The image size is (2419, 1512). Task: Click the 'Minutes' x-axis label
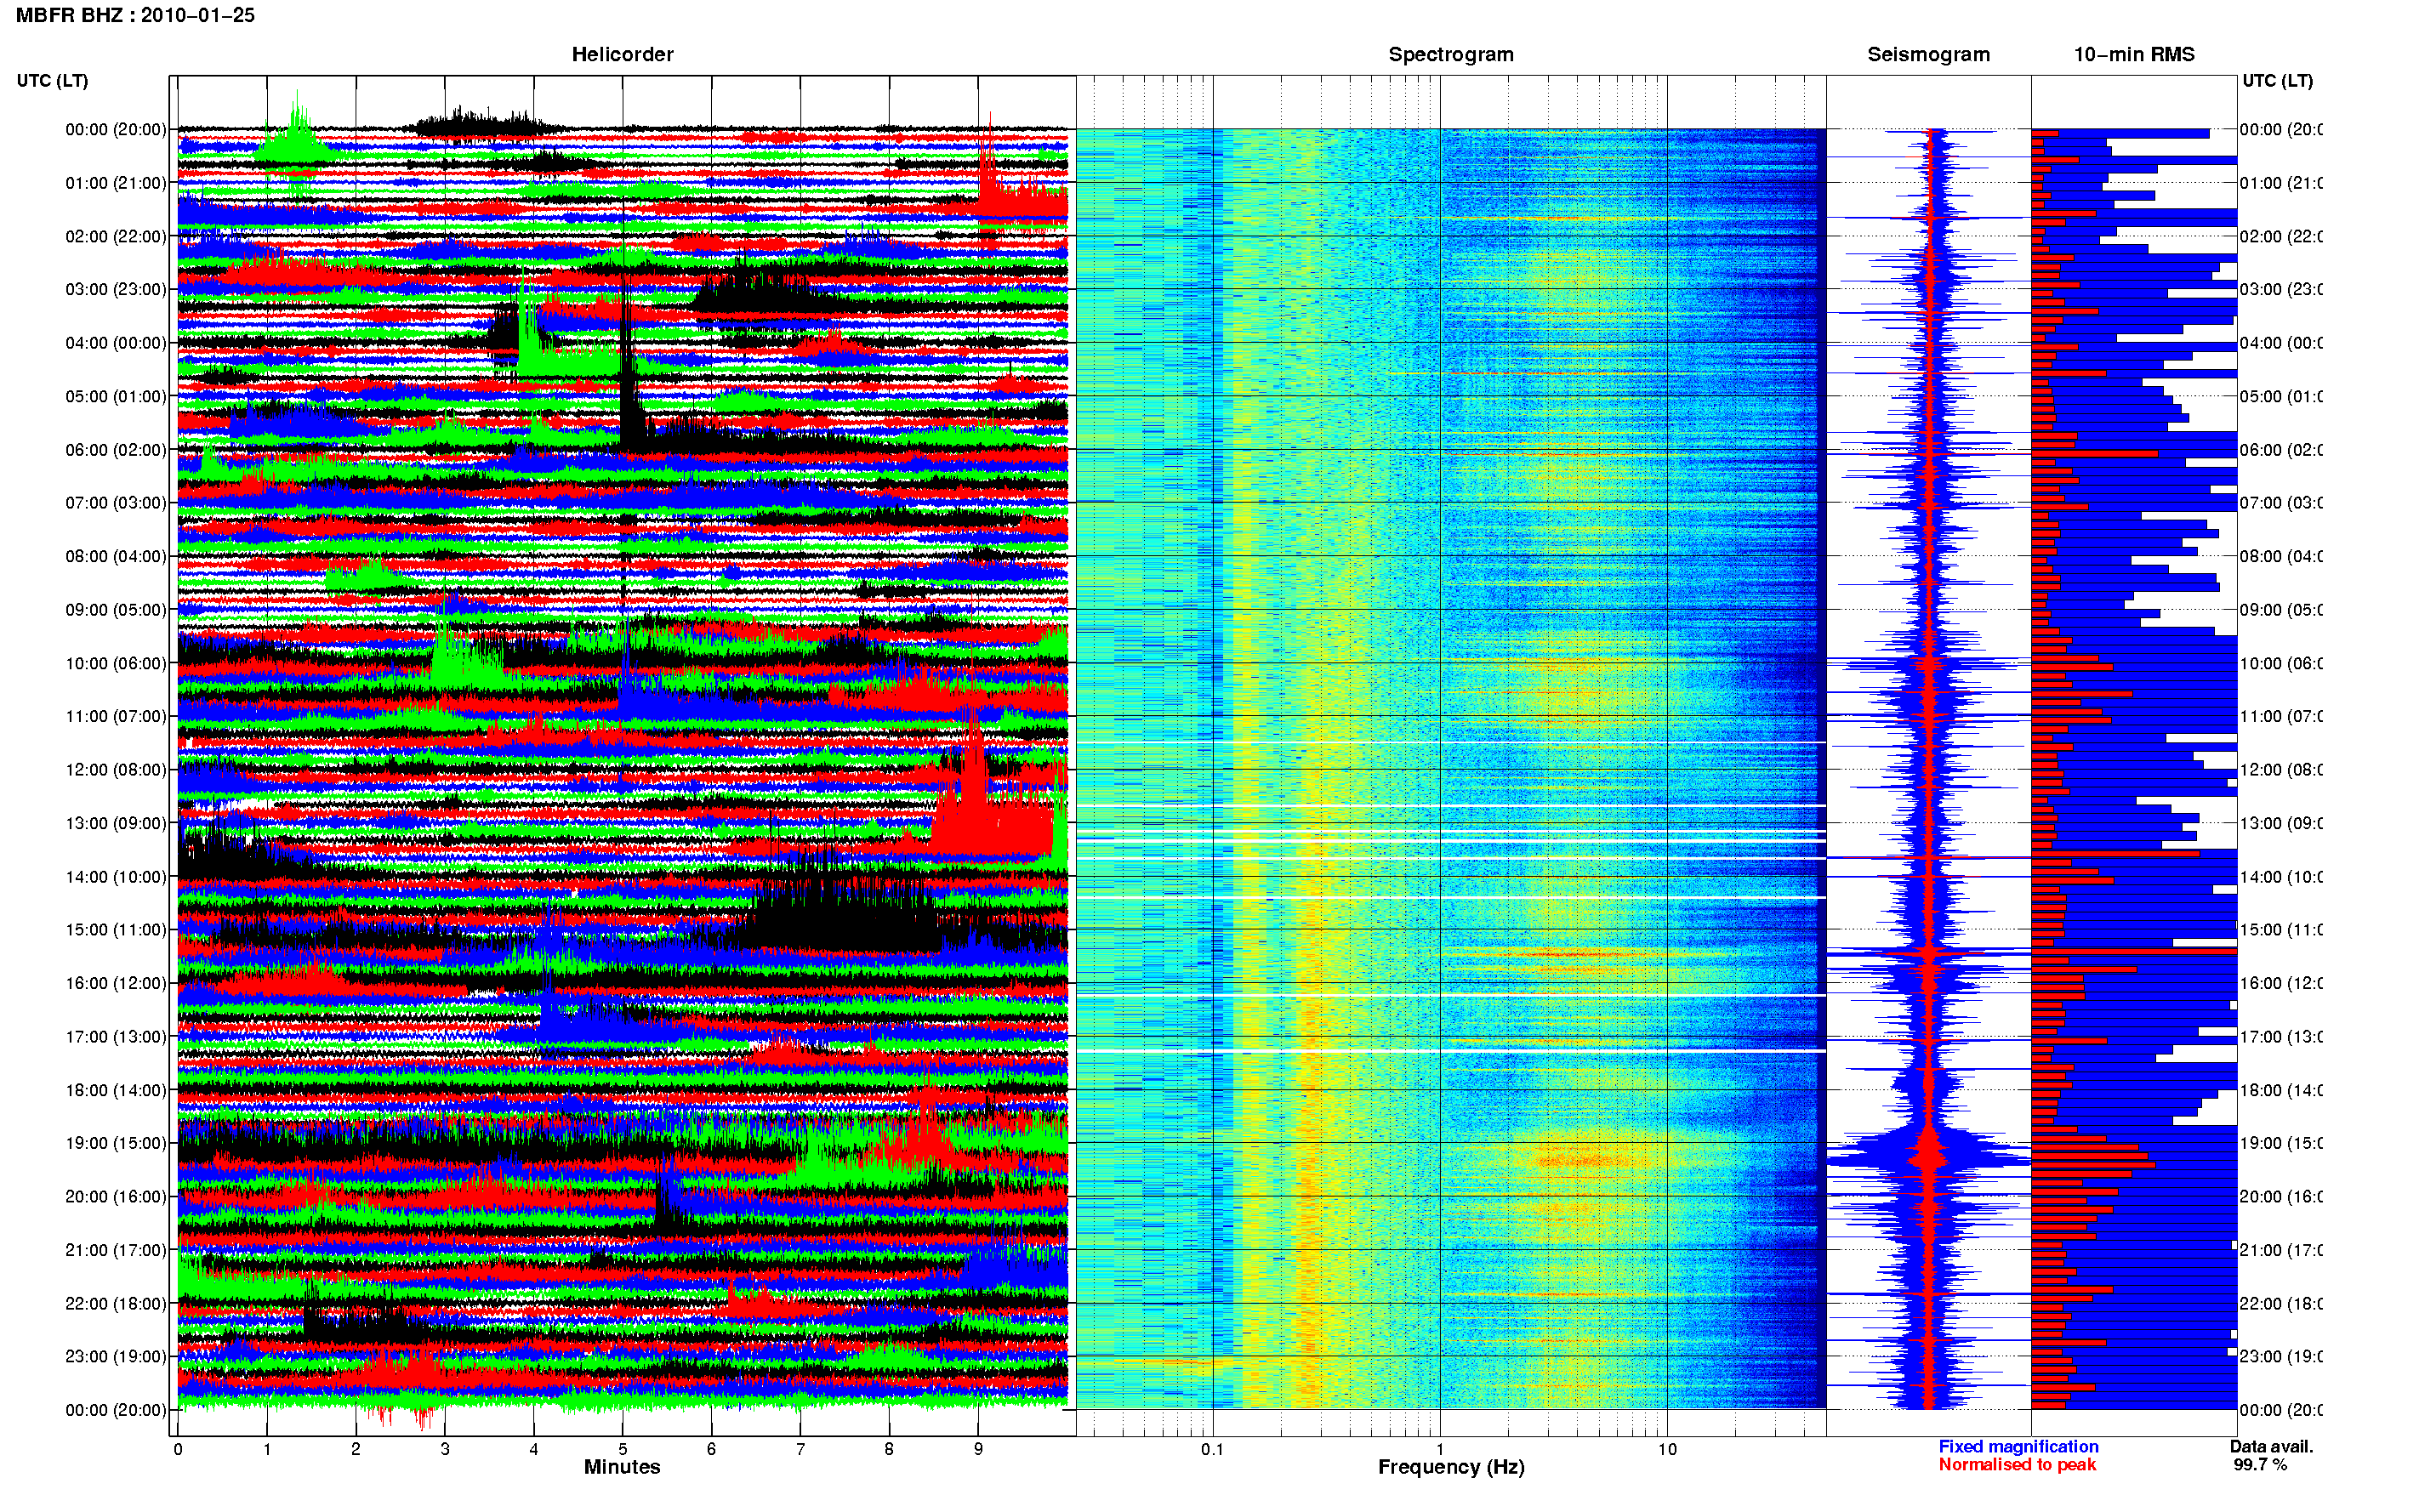[622, 1467]
